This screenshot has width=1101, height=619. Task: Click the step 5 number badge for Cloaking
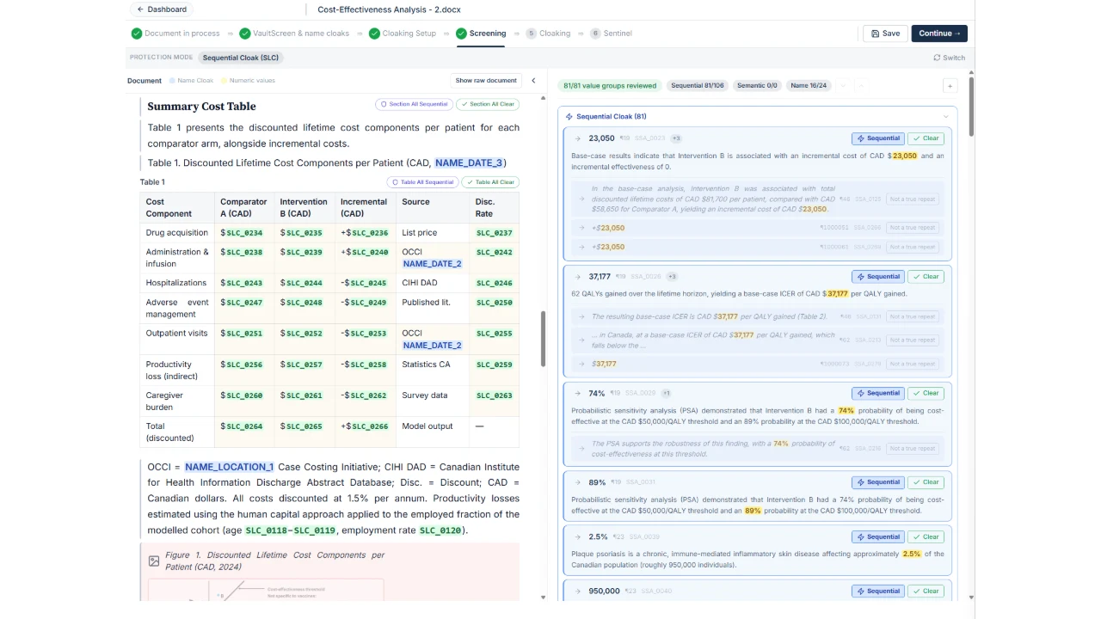531,34
